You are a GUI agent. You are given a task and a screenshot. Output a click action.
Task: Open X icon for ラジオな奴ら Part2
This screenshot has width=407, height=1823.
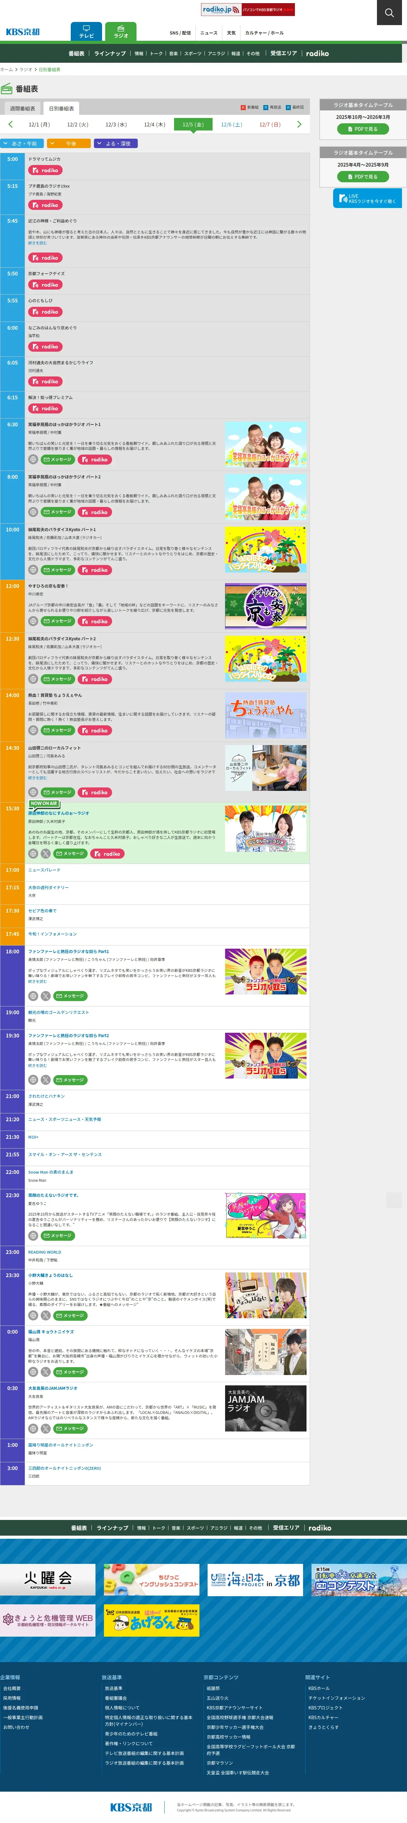point(46,1080)
